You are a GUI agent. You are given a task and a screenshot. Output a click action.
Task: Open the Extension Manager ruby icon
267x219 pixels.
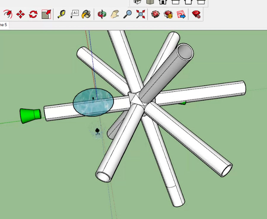[196, 14]
